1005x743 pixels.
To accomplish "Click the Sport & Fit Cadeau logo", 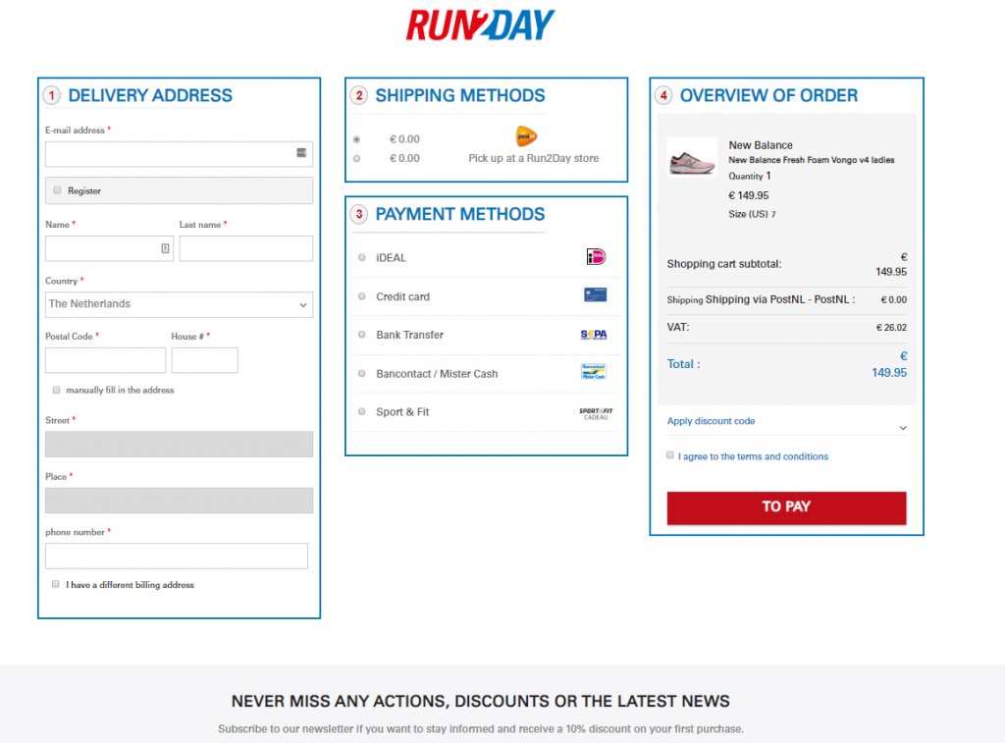I will point(596,413).
